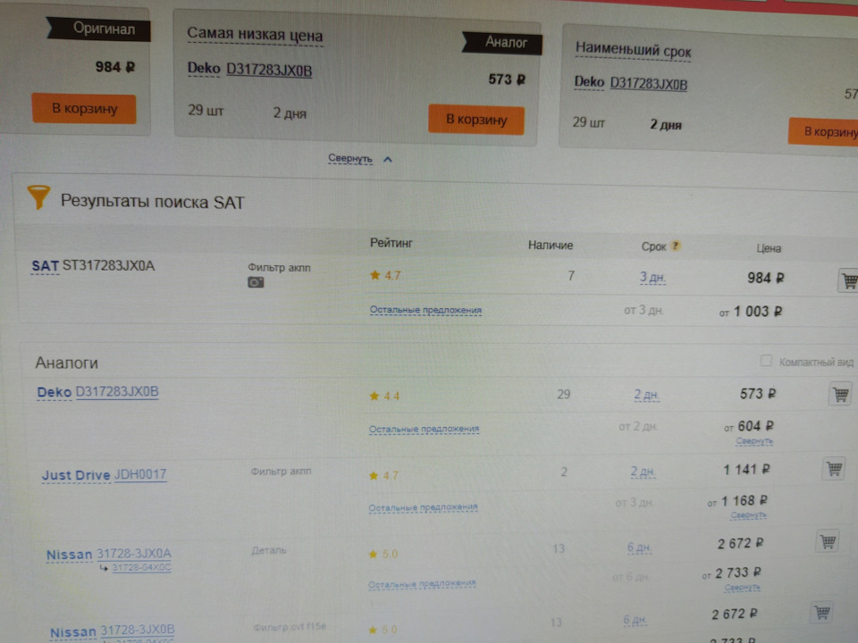Collapse offers with Свернуть chevron
Screen dimensions: 858x643
387,159
